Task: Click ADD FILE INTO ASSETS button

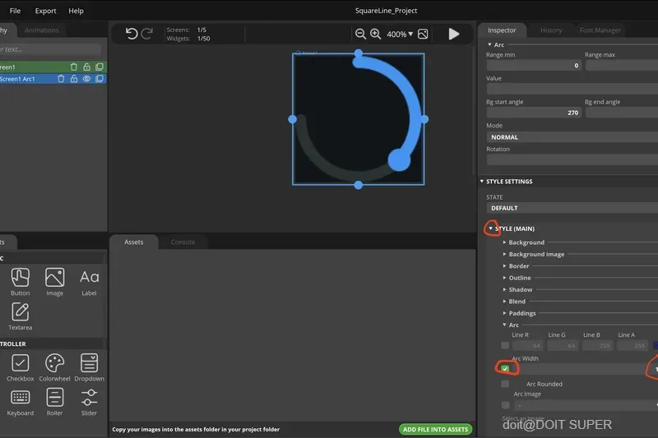Action: coord(435,429)
